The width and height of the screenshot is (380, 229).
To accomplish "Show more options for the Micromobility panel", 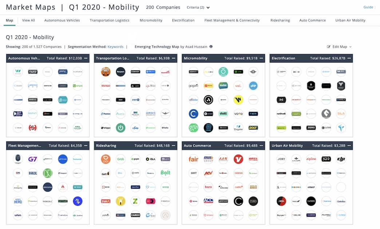I will coord(261,58).
